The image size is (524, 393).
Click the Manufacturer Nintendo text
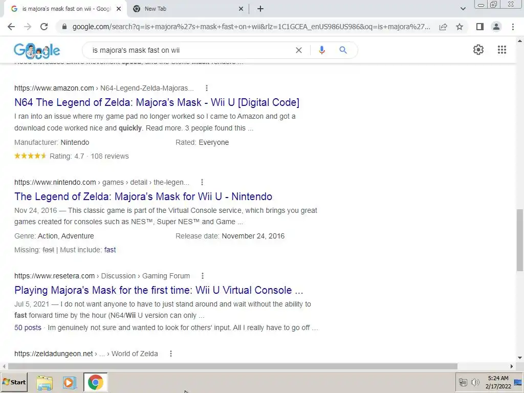[x=52, y=142]
